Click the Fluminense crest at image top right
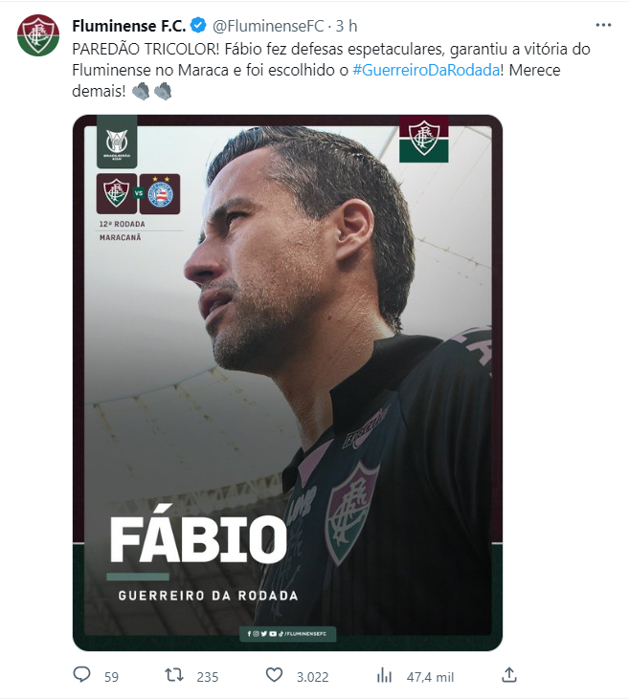The width and height of the screenshot is (629, 699). tap(424, 139)
